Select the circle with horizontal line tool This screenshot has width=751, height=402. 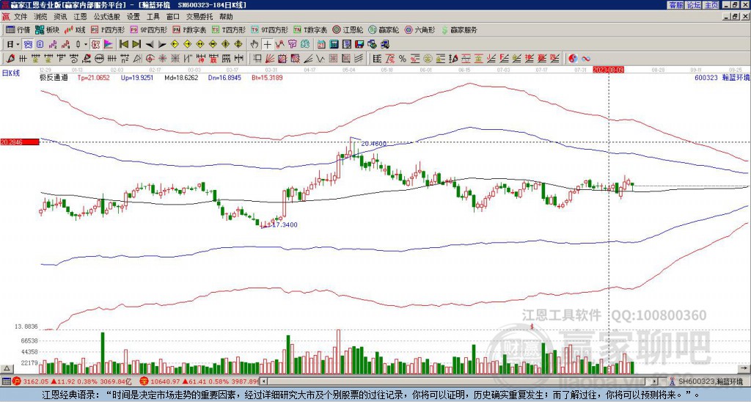99,59
